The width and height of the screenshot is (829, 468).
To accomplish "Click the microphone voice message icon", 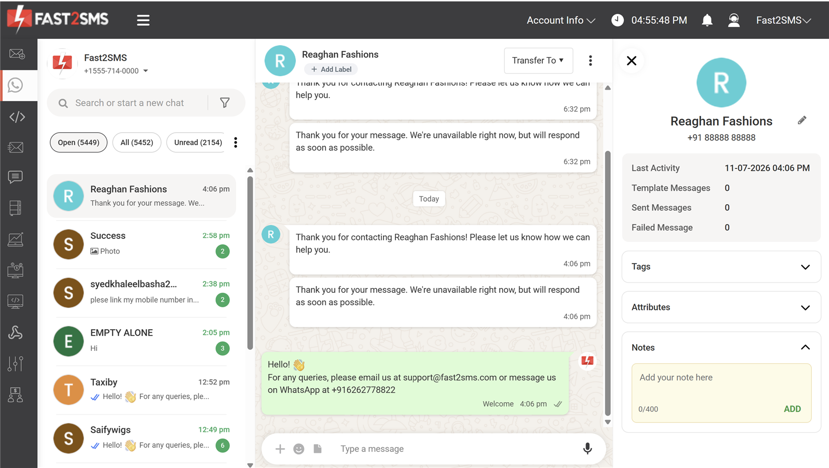I will click(x=588, y=448).
